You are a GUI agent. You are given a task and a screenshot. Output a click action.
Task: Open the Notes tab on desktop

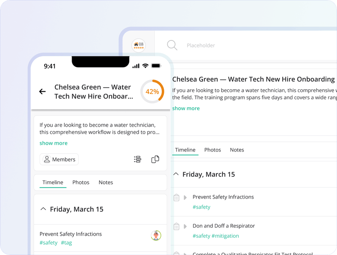[x=237, y=150]
